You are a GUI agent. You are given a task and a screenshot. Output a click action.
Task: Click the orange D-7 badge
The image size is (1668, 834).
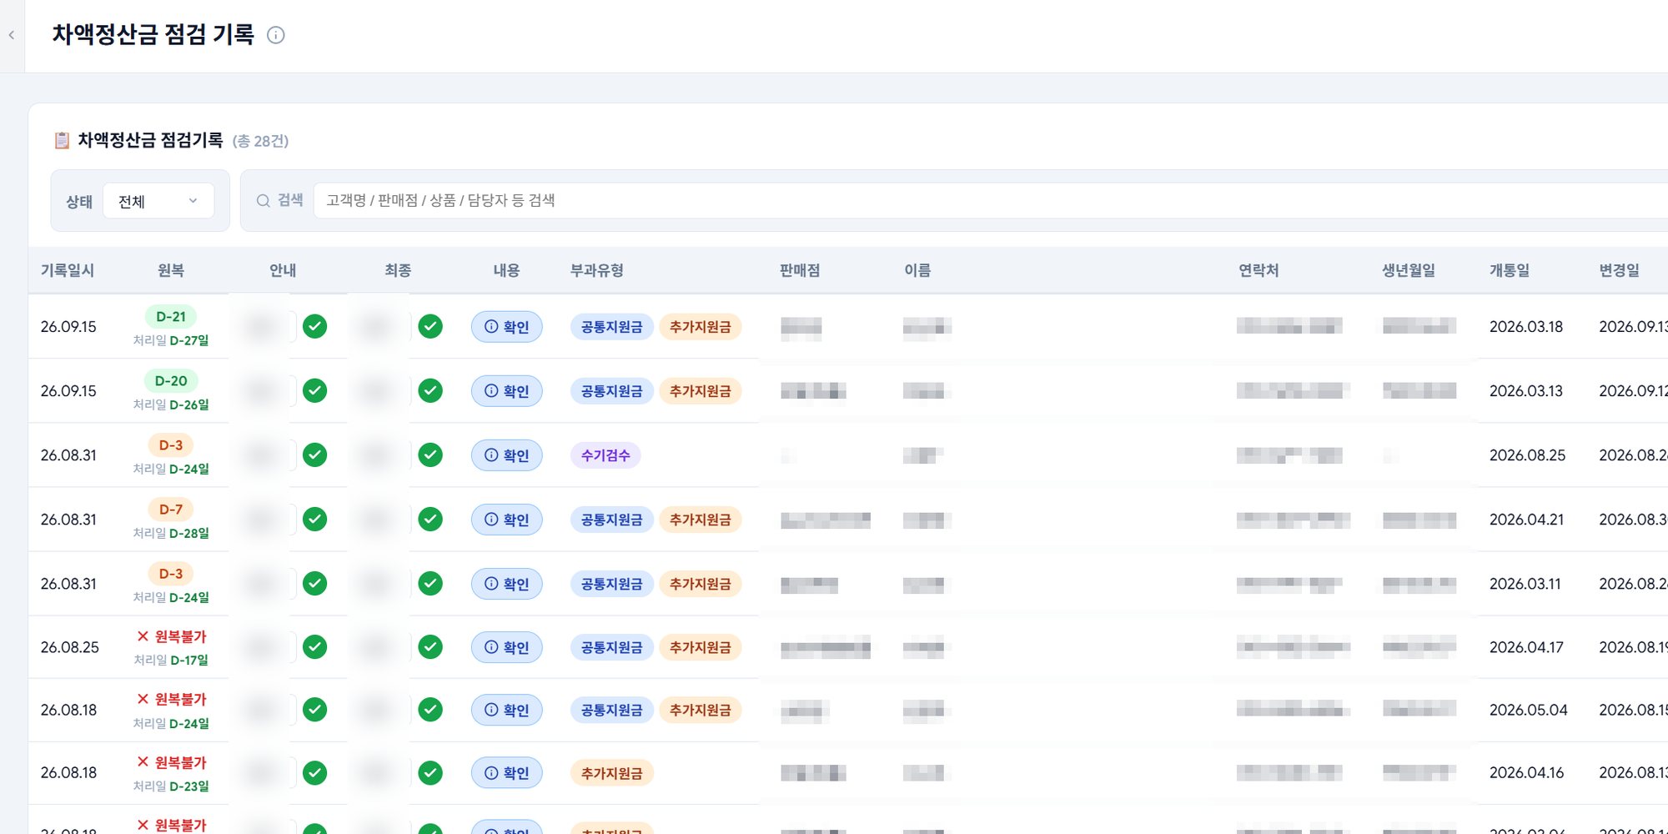tap(171, 510)
